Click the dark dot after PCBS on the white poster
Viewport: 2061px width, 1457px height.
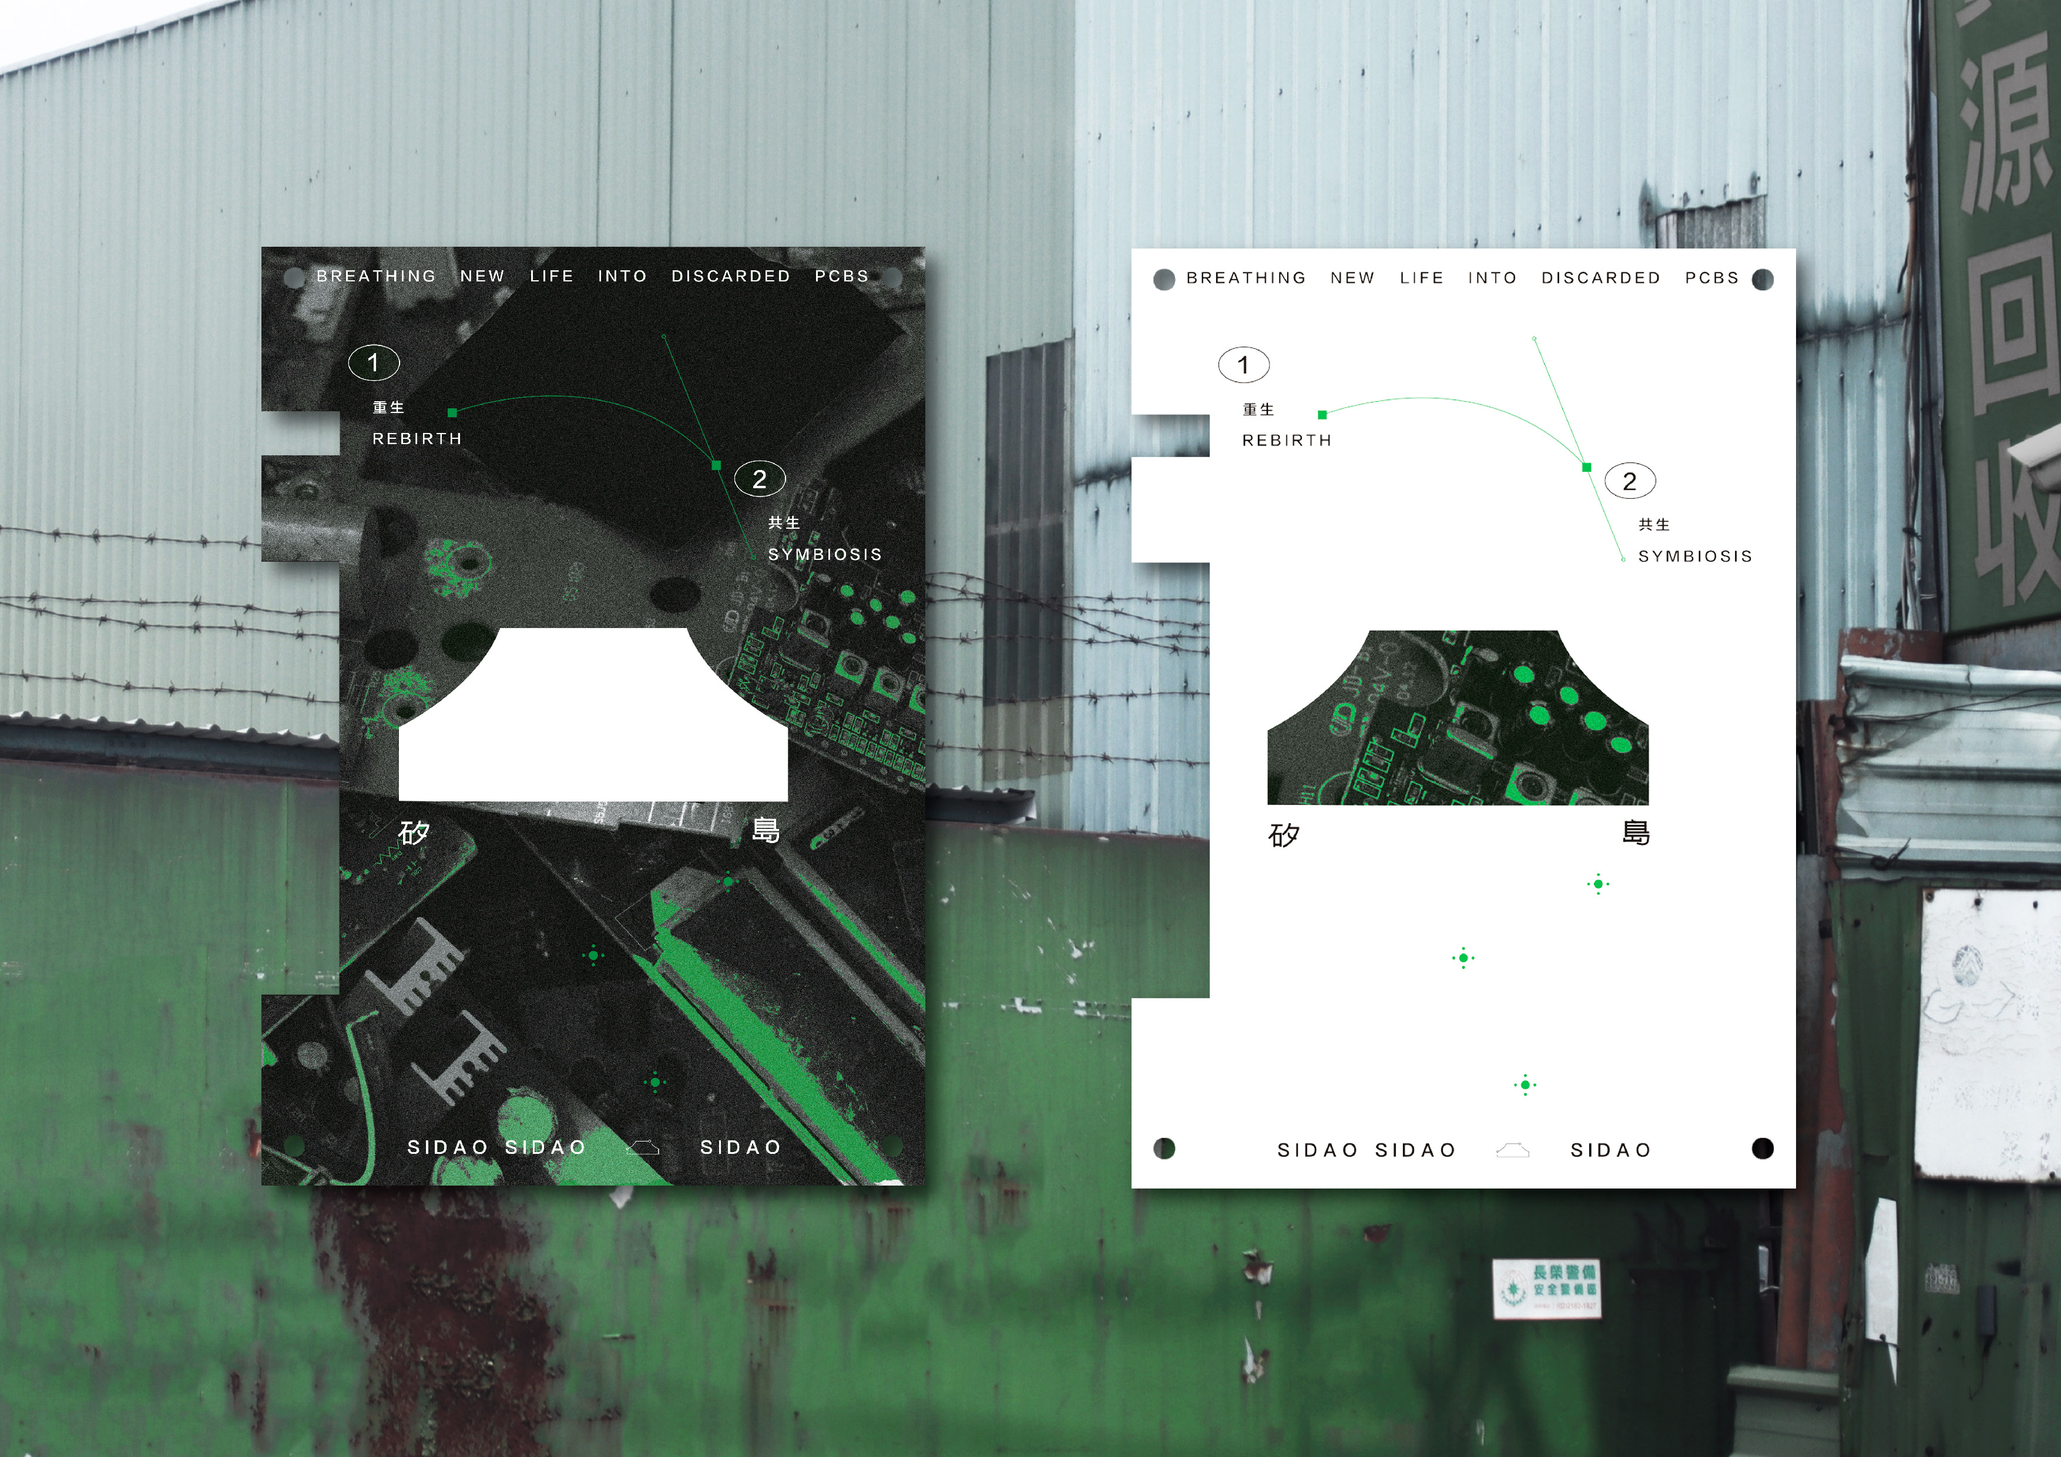coord(1762,279)
